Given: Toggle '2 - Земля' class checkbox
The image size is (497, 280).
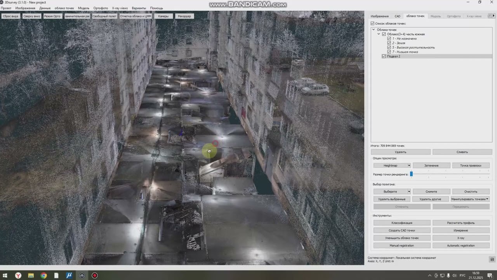Looking at the screenshot, I should 389,43.
